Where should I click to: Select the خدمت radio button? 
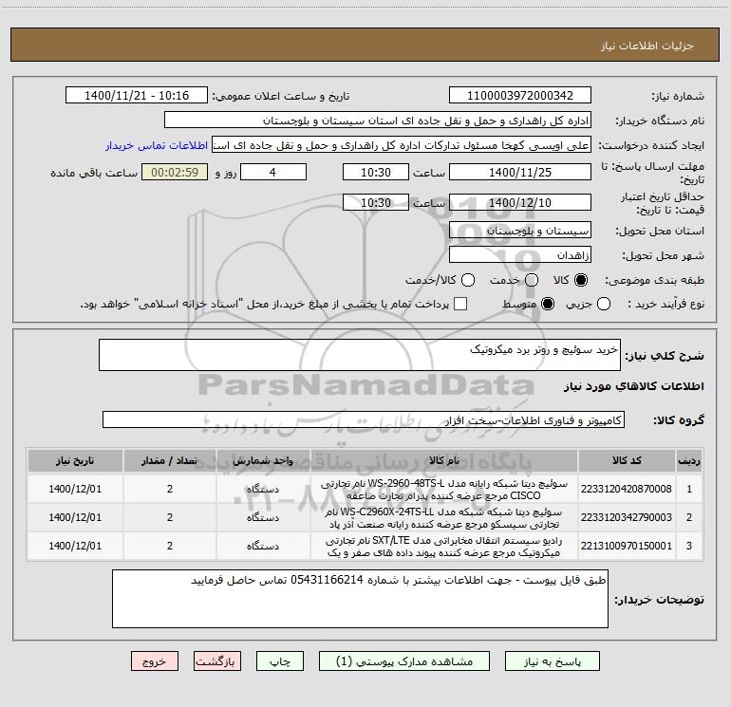point(532,280)
